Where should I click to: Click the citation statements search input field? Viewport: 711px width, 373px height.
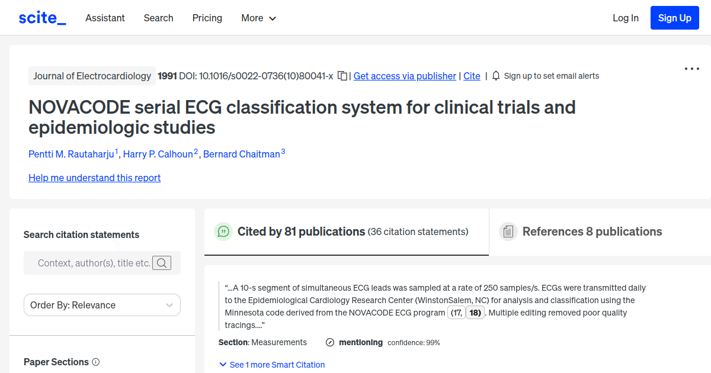pyautogui.click(x=95, y=262)
